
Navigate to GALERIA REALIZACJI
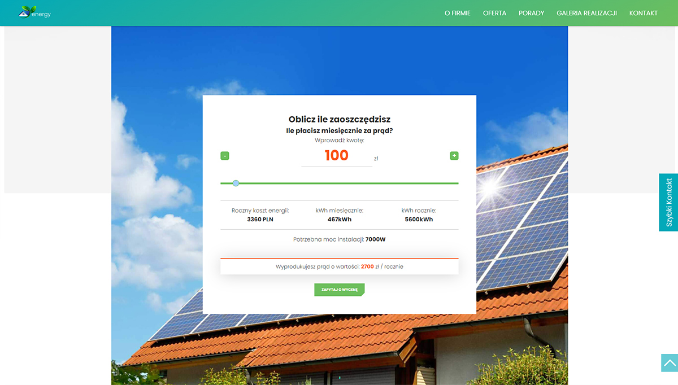586,13
